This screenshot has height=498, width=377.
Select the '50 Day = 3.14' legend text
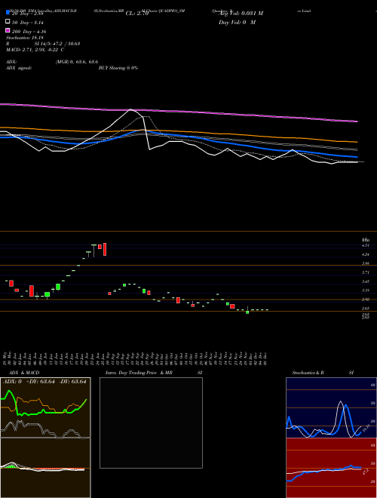[x=28, y=23]
